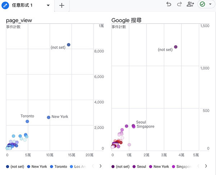Toggle the New York legend in page_view chart
The width and height of the screenshot is (216, 175).
tap(37, 166)
